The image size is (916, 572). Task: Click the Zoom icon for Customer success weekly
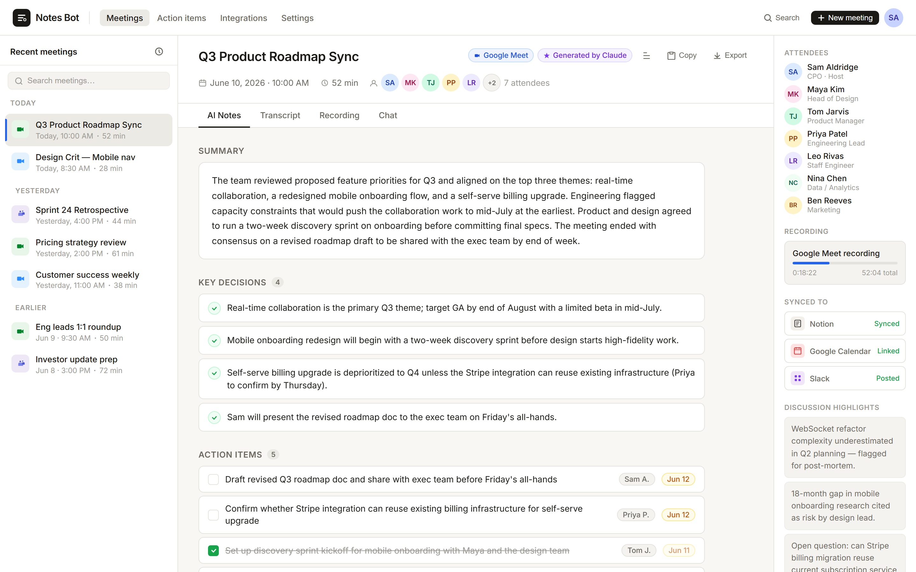(20, 279)
